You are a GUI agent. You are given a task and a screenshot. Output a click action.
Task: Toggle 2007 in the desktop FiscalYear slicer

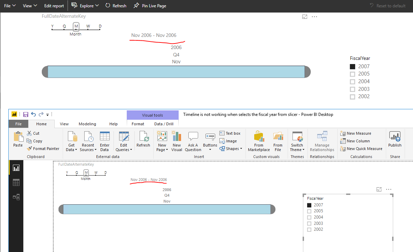click(x=309, y=205)
